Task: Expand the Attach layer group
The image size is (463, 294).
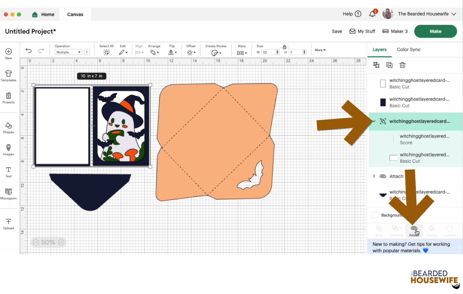Action: click(374, 176)
